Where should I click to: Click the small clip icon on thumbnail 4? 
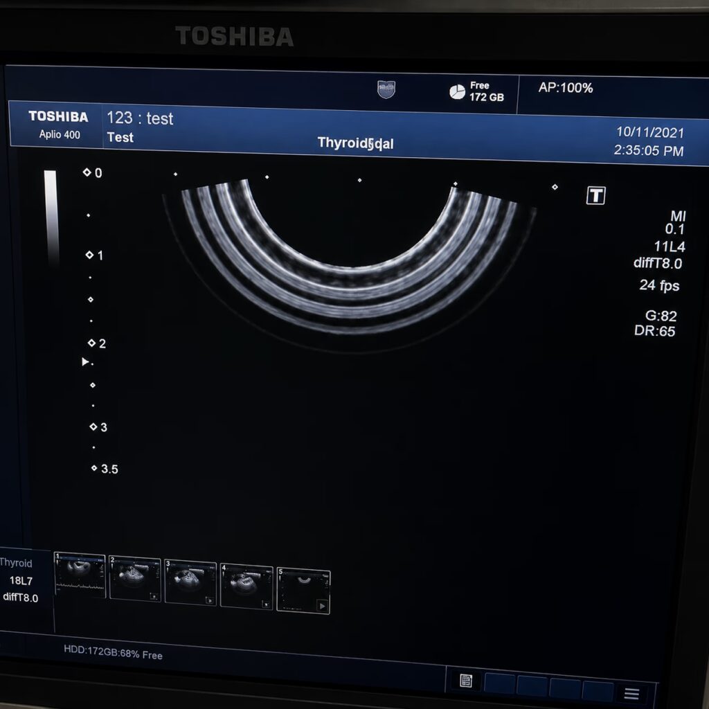pyautogui.click(x=266, y=604)
